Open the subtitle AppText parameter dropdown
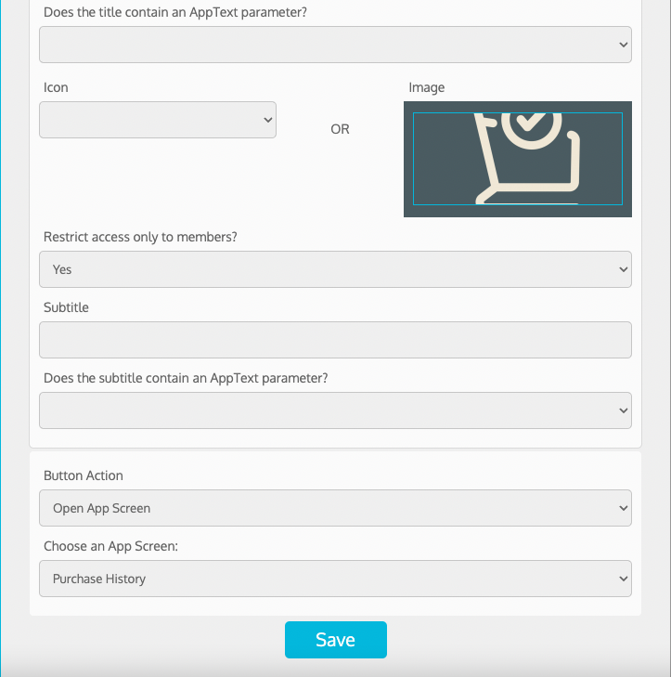 pyautogui.click(x=335, y=410)
